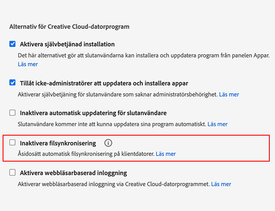Screen dimensions: 275x211
Task: Click the info icon beside Inaktivera filsynkronisering
Action: pyautogui.click(x=108, y=143)
